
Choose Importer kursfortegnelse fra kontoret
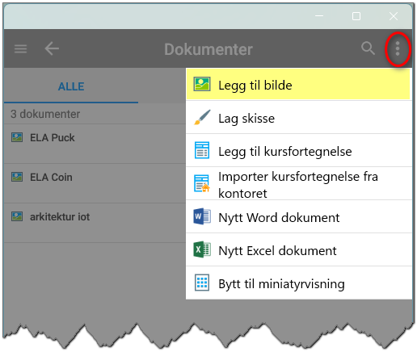pyautogui.click(x=299, y=183)
